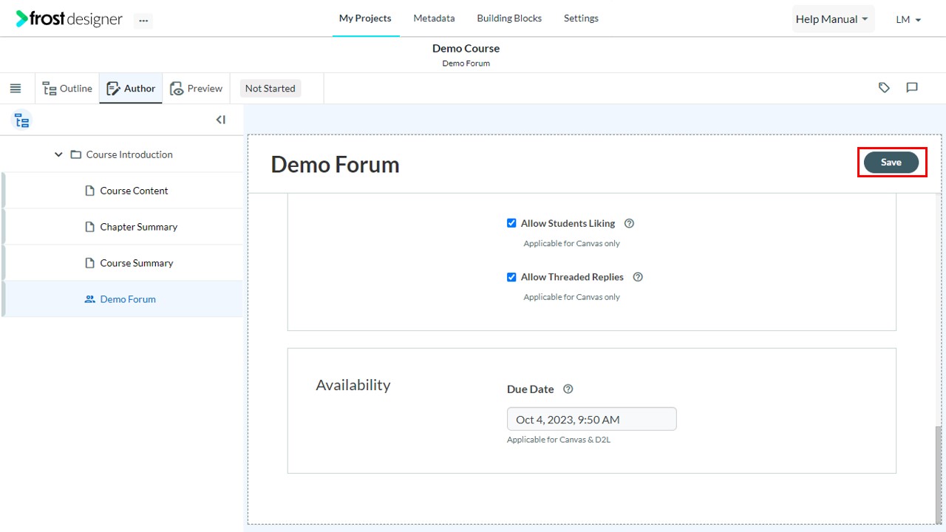
Task: Click the help icon next to Allow Students Liking
Action: pos(629,223)
